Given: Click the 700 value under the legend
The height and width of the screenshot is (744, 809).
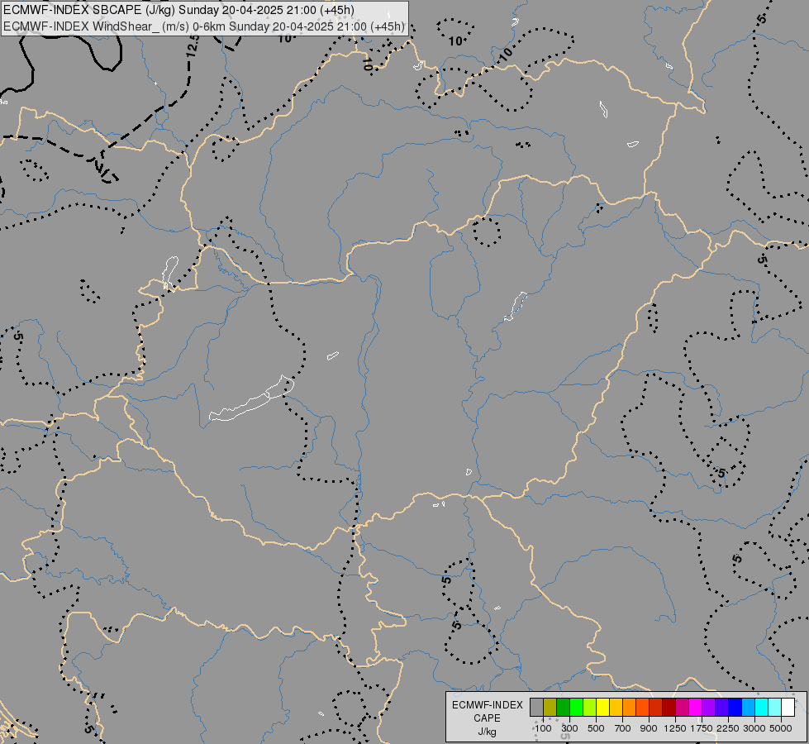Looking at the screenshot, I should click(623, 728).
